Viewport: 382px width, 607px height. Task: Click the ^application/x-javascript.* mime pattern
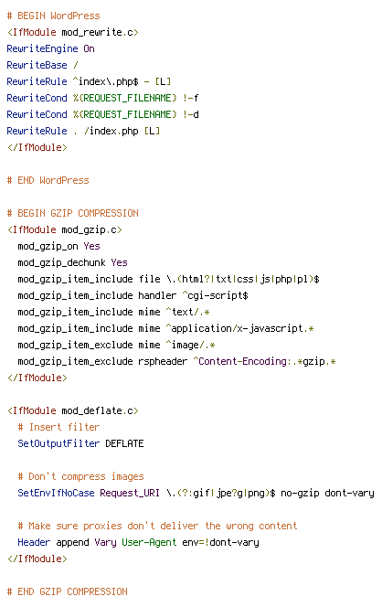click(240, 329)
